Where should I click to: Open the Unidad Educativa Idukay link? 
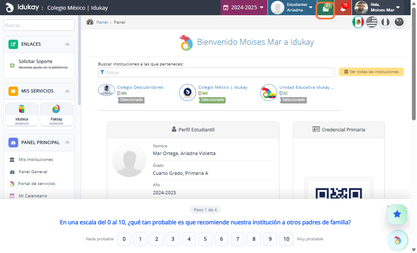307,87
